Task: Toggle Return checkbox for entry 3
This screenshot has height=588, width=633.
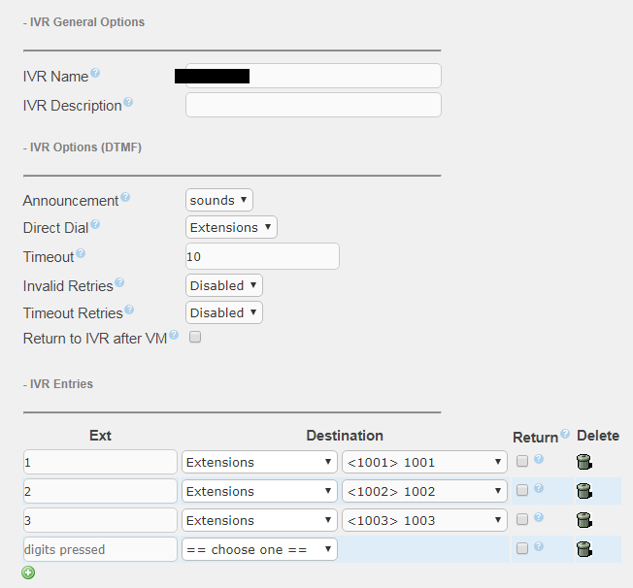Action: click(x=522, y=520)
